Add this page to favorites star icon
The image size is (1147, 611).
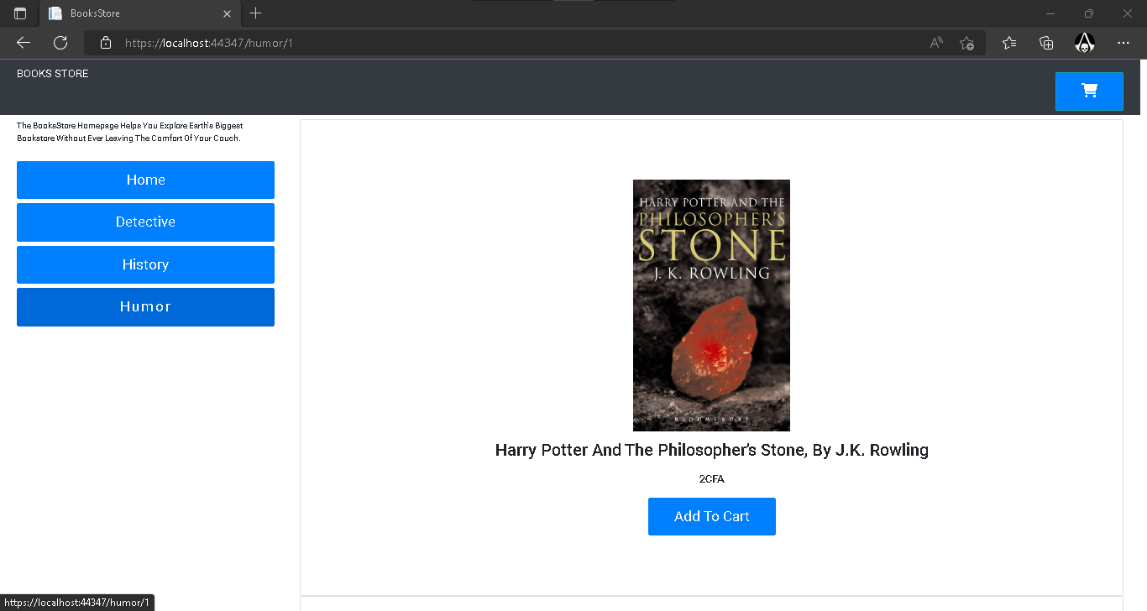tap(966, 43)
